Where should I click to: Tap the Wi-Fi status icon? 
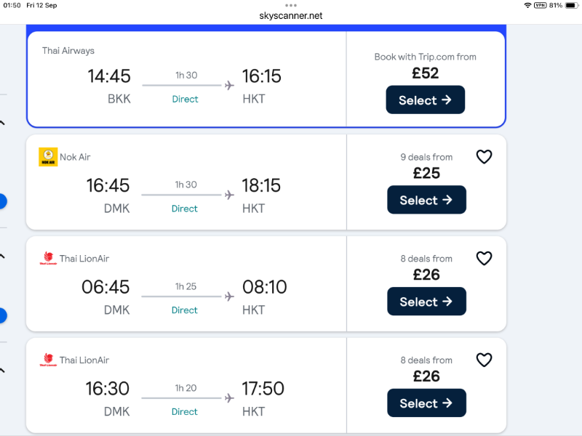pyautogui.click(x=527, y=5)
